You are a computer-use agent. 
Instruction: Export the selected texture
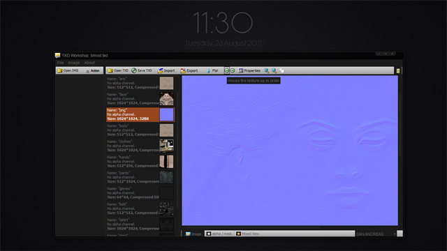[x=189, y=70]
